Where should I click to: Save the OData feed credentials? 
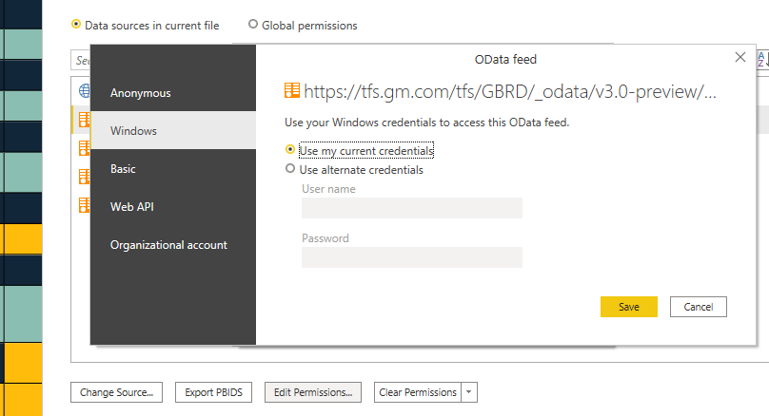point(629,307)
